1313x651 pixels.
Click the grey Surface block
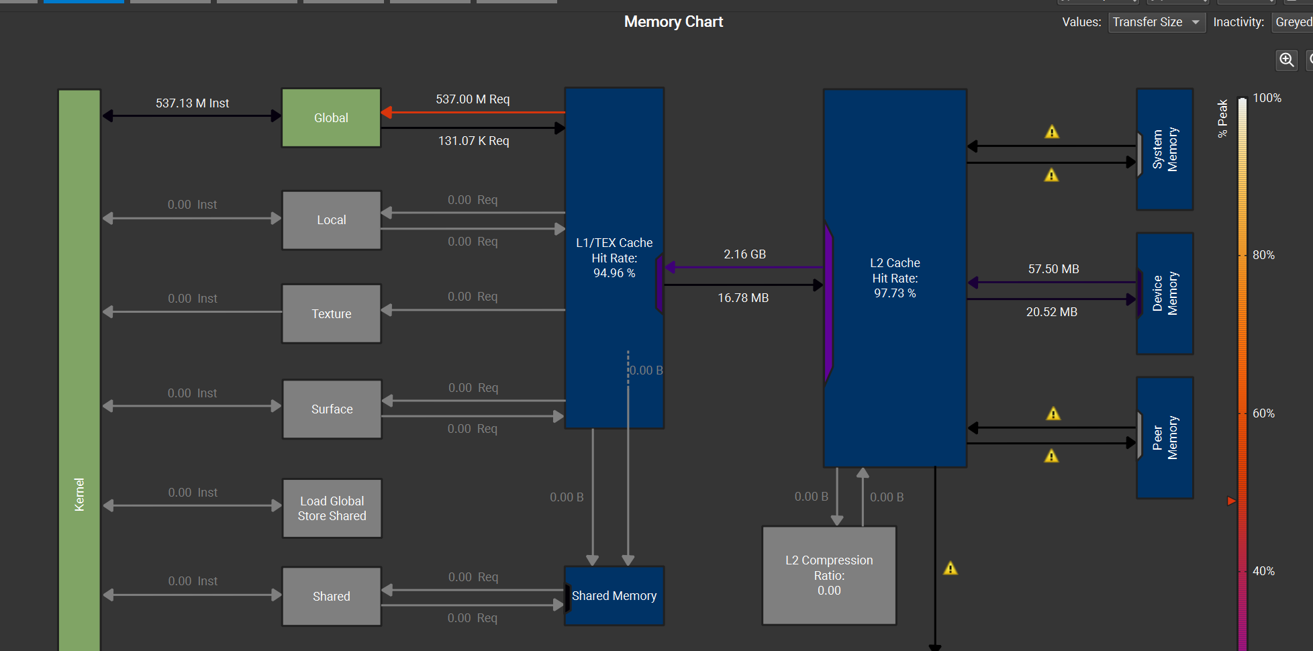pyautogui.click(x=332, y=409)
